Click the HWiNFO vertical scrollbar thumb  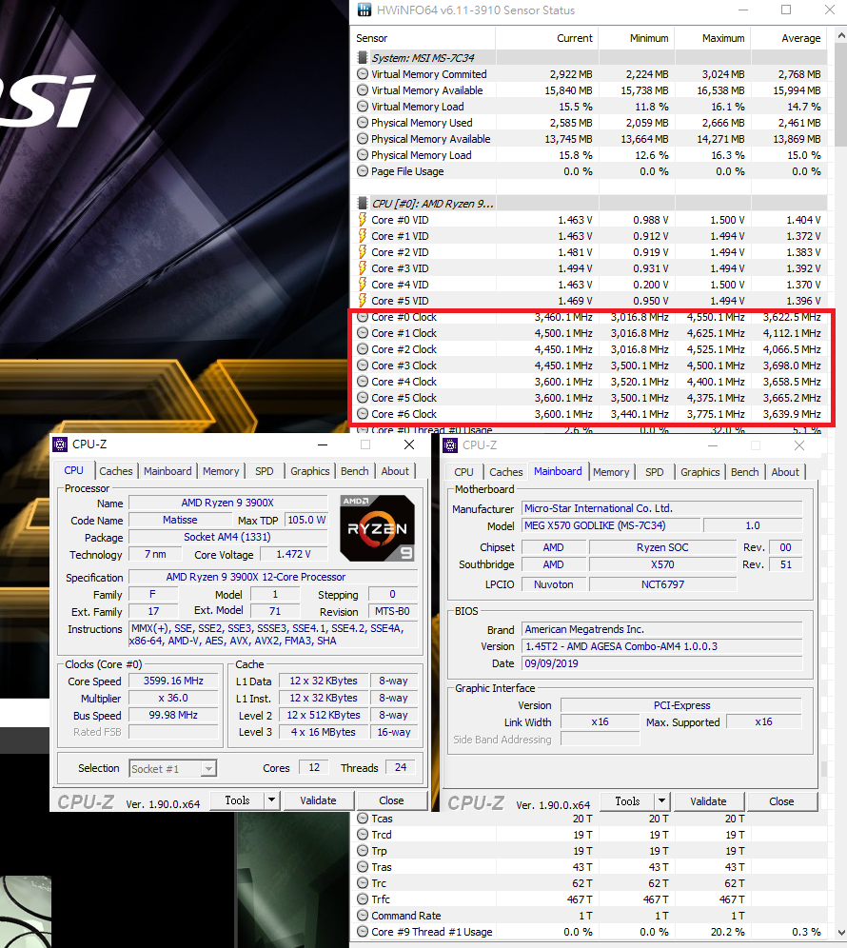click(x=840, y=93)
